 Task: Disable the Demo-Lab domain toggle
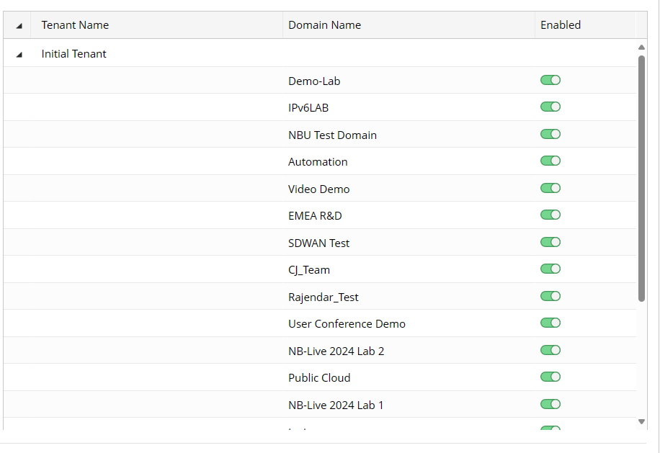pyautogui.click(x=550, y=80)
